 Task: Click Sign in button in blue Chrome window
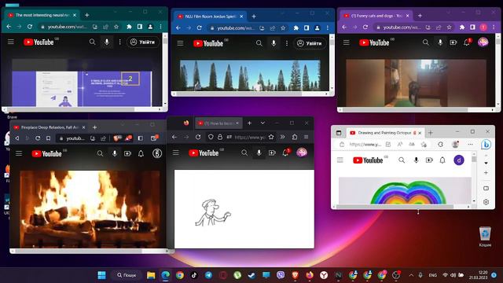310,43
